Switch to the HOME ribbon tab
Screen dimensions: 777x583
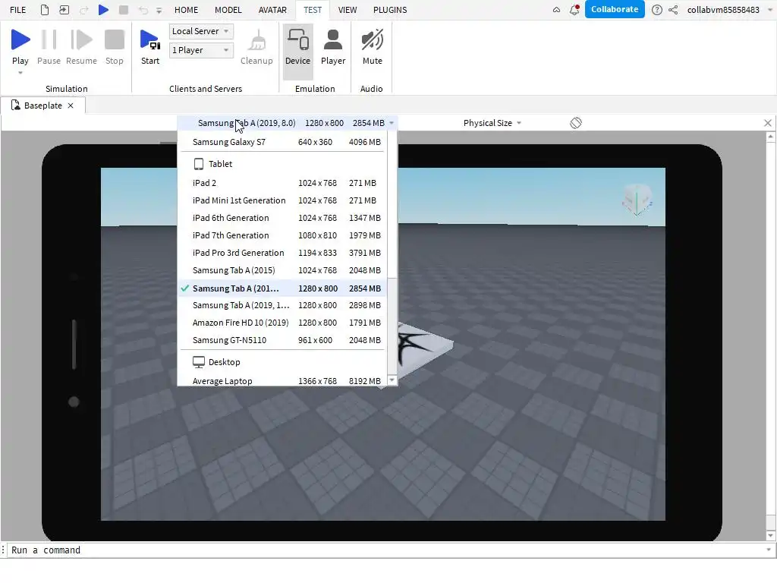point(187,10)
